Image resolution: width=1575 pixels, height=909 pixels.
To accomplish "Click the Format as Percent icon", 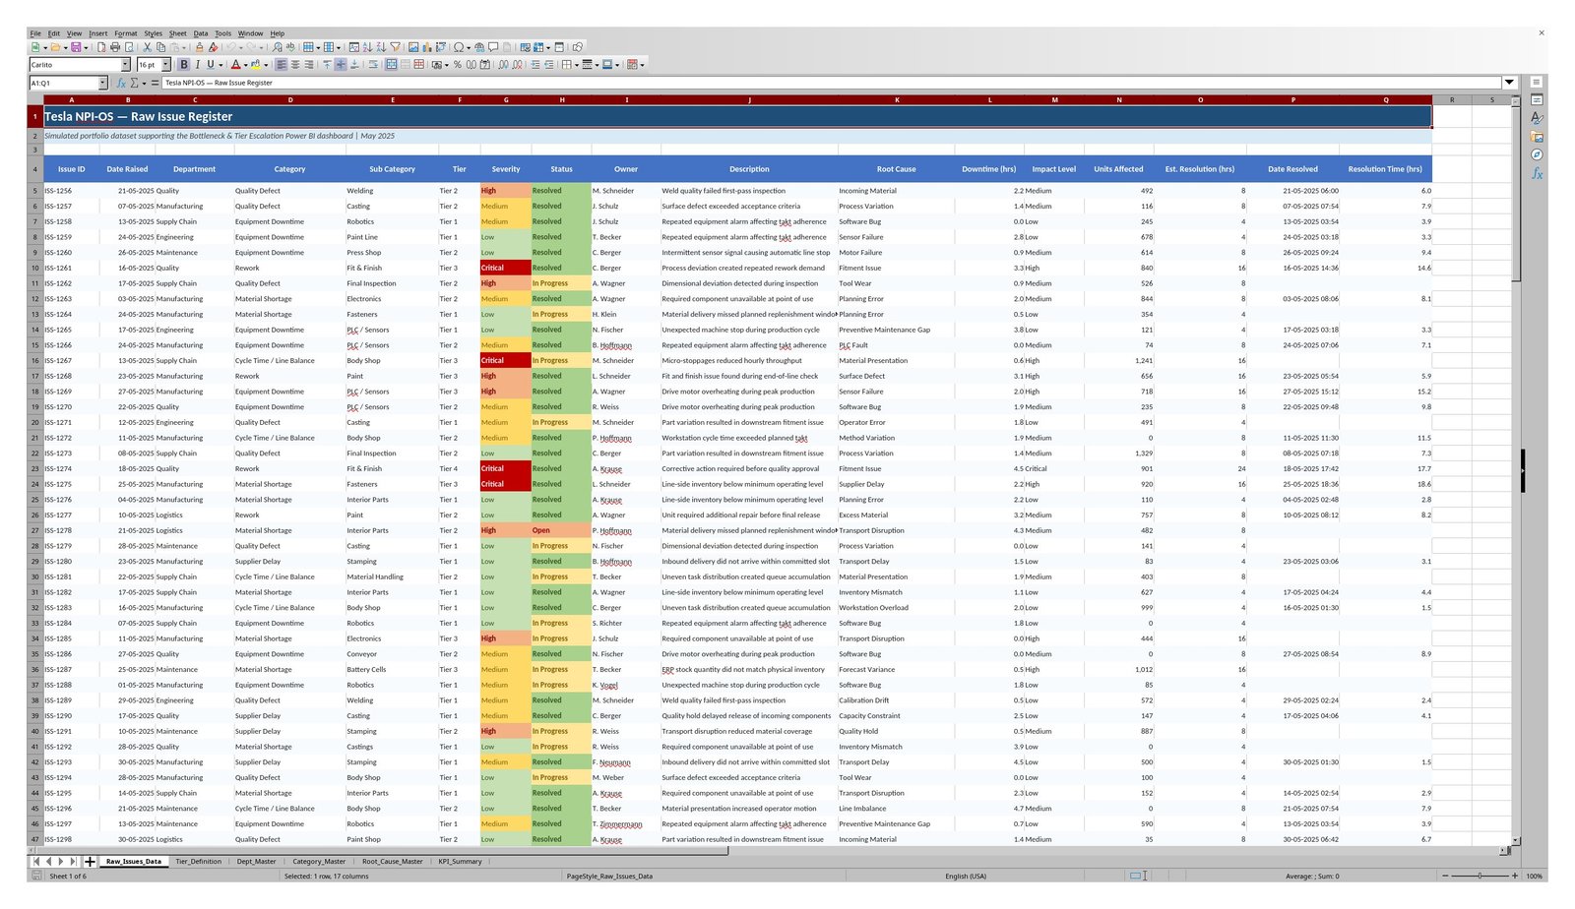I will point(458,65).
